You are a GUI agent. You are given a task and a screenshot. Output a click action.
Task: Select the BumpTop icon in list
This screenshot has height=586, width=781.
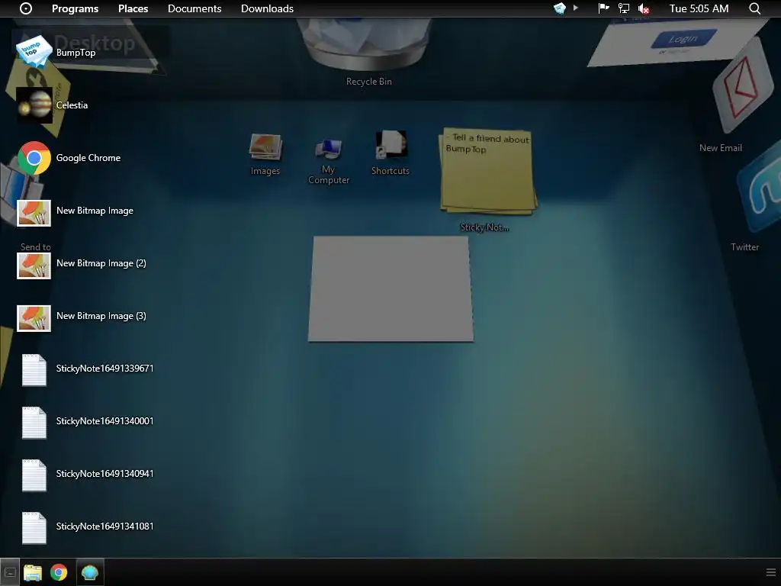point(34,52)
